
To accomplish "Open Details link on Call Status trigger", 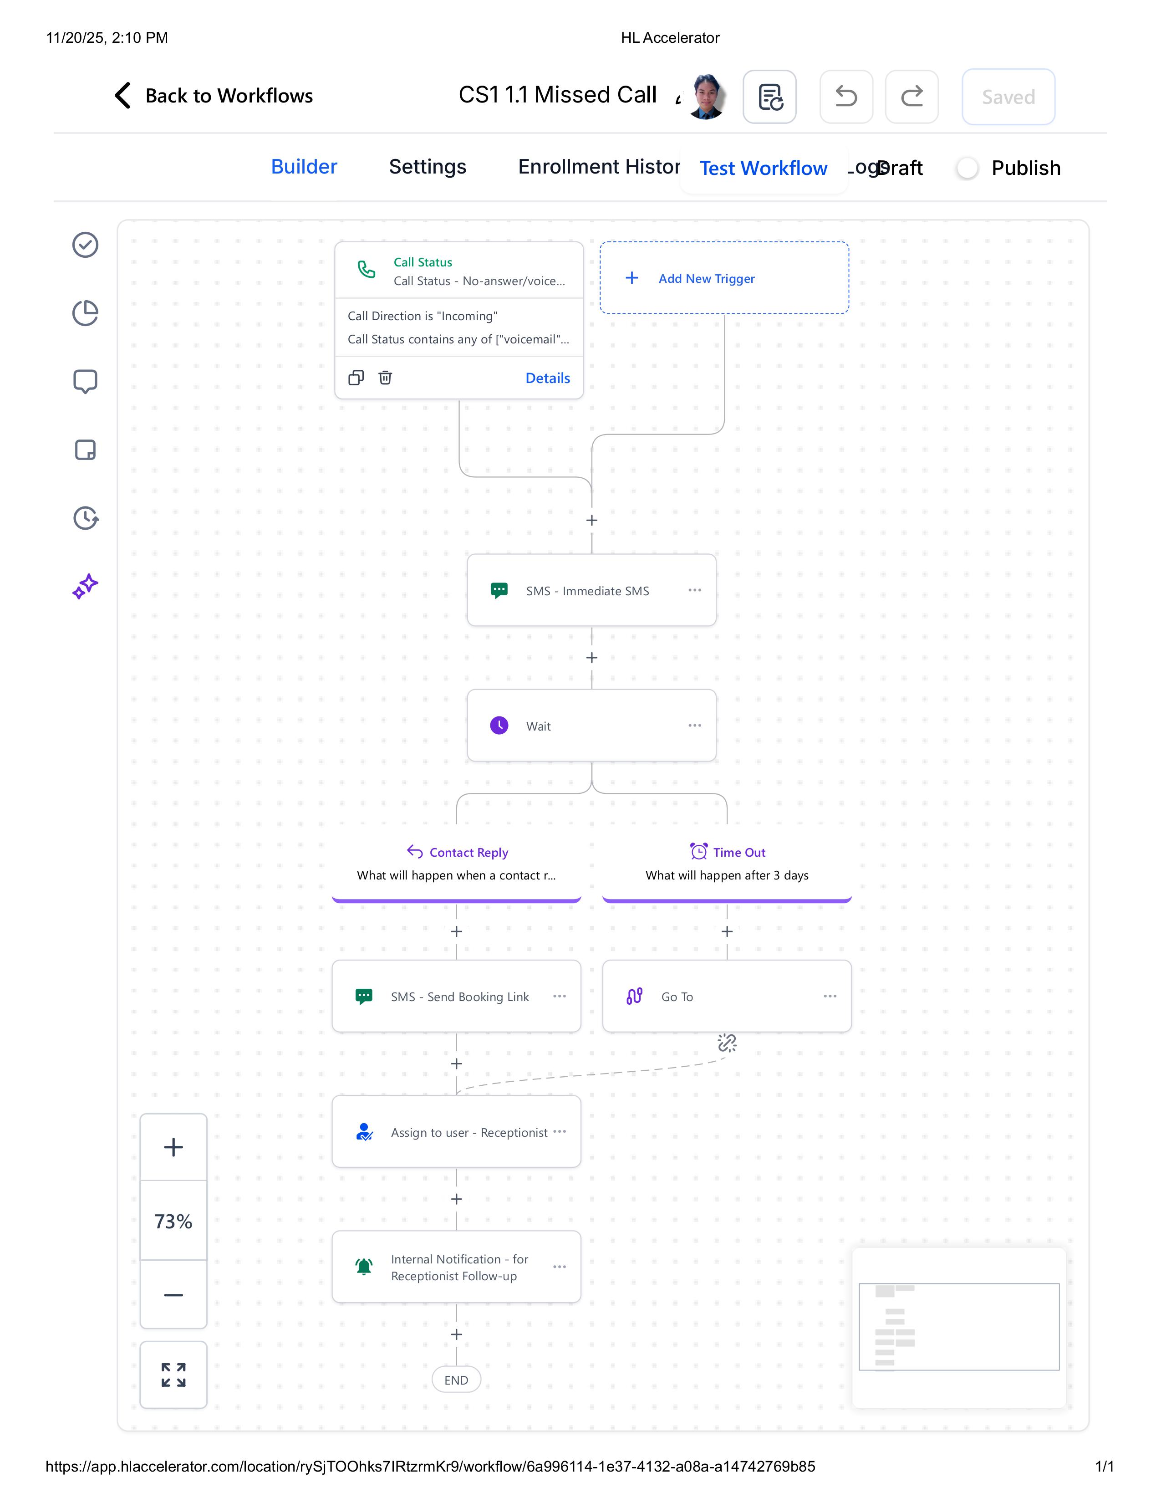I will 547,378.
